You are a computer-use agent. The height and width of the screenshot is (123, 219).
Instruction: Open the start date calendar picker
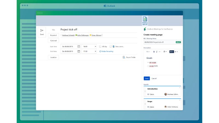[79, 46]
